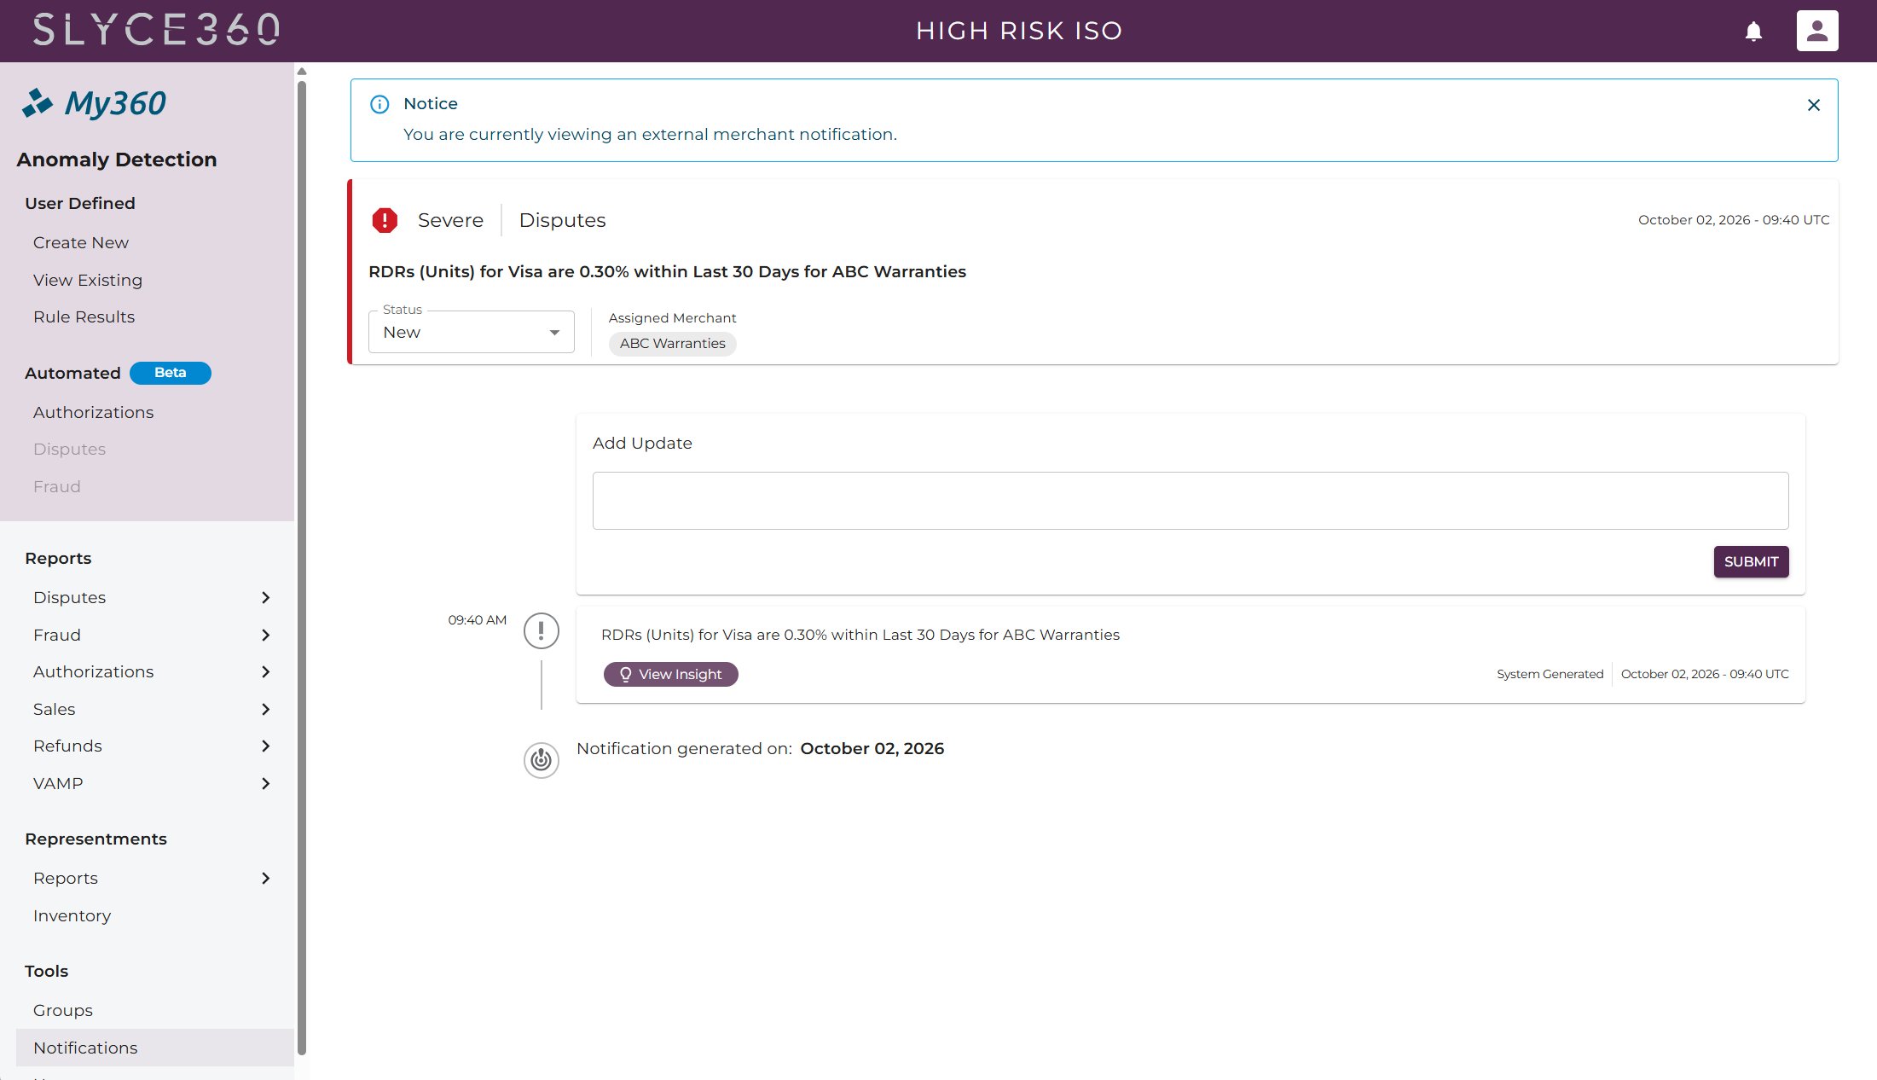Select Automated Fraud item
The height and width of the screenshot is (1080, 1877).
(x=57, y=486)
